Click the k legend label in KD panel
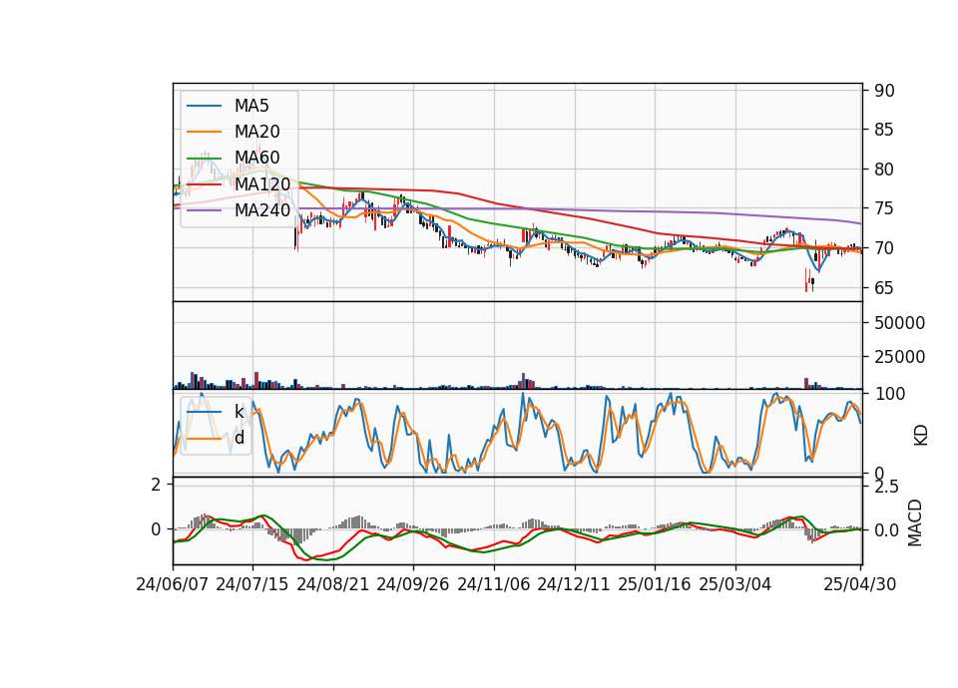This screenshot has width=958, height=688. (239, 412)
